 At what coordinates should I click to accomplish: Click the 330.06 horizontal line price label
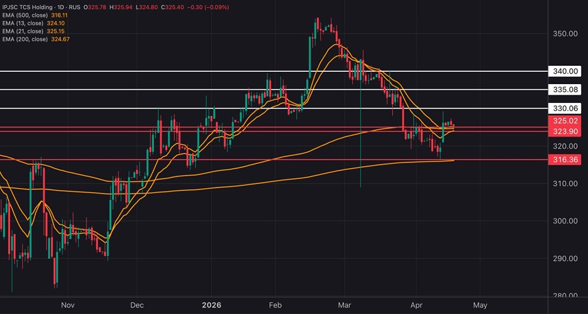(564, 109)
